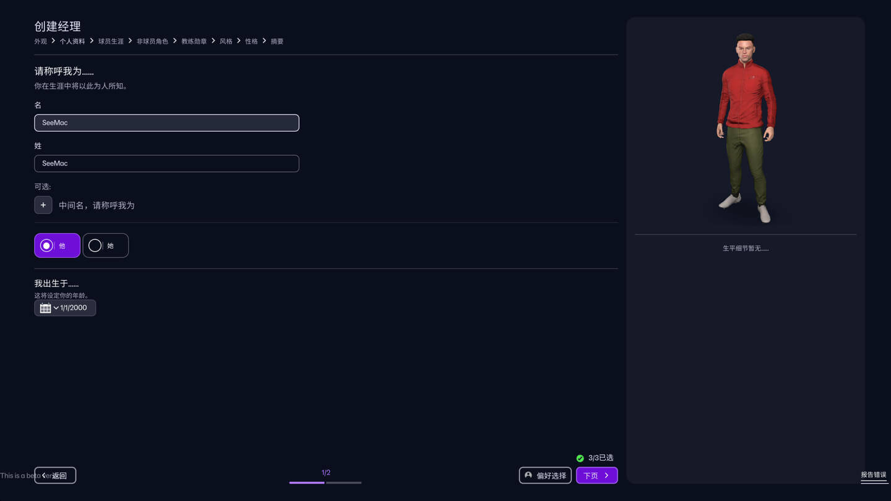Click the 报告错误 link
This screenshot has height=501, width=891.
873,475
